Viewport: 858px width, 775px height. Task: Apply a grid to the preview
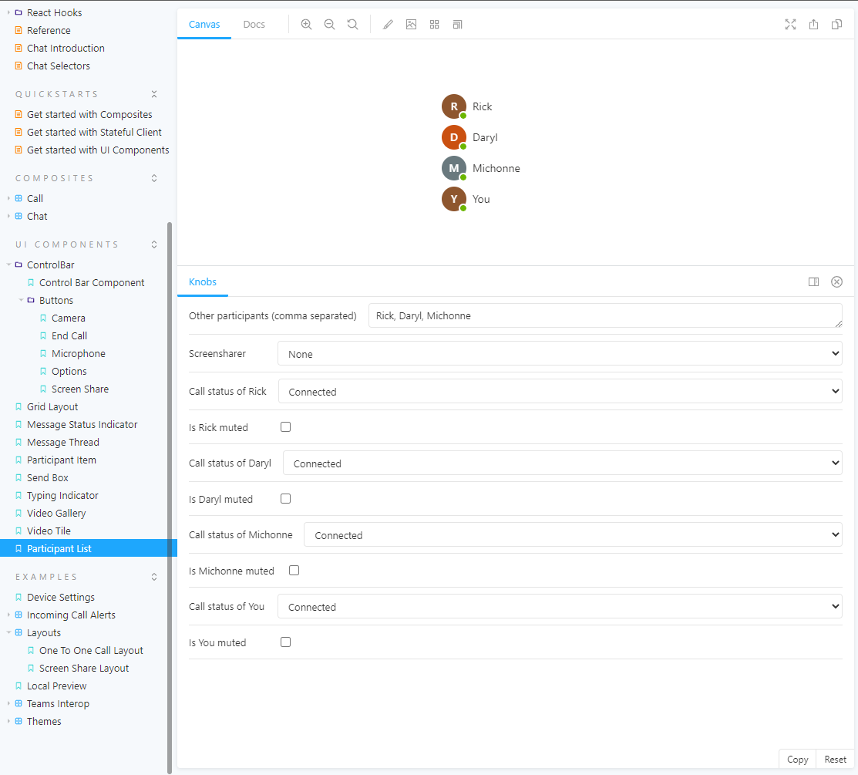click(x=434, y=24)
